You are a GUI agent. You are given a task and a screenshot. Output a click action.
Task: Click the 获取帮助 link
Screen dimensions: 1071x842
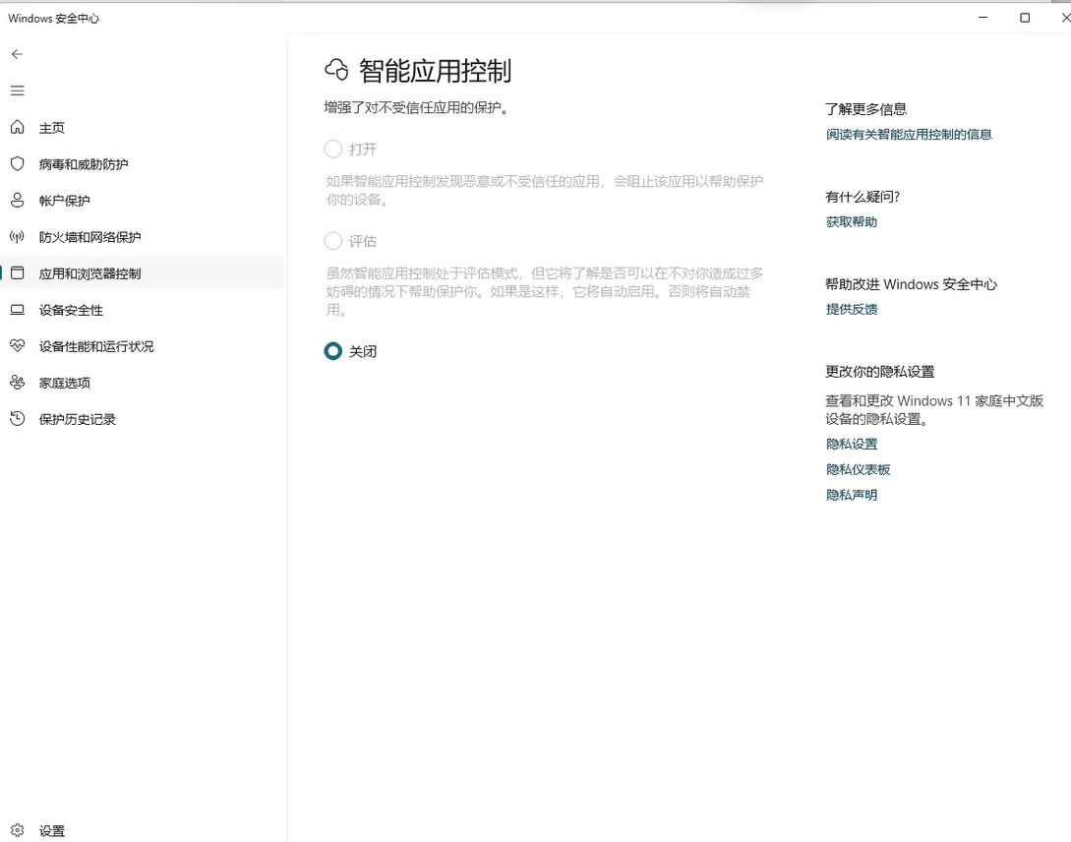click(852, 222)
